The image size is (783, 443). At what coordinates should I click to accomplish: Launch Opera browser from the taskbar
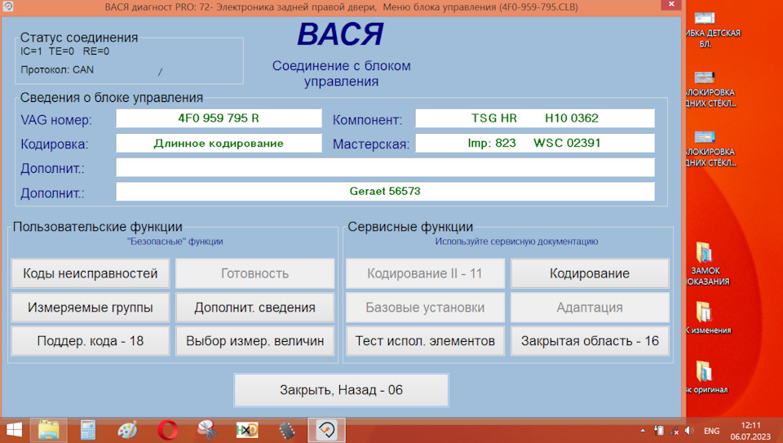pos(167,430)
